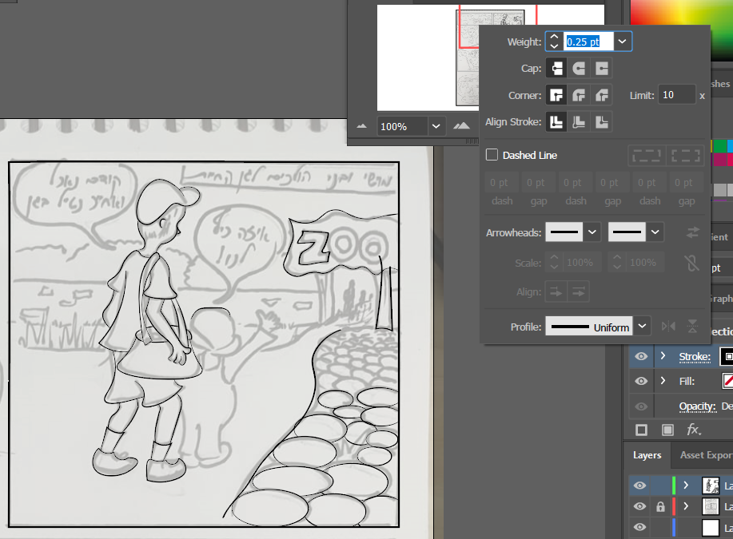733x539 pixels.
Task: Select the Round Cap stroke option
Action: [x=579, y=69]
